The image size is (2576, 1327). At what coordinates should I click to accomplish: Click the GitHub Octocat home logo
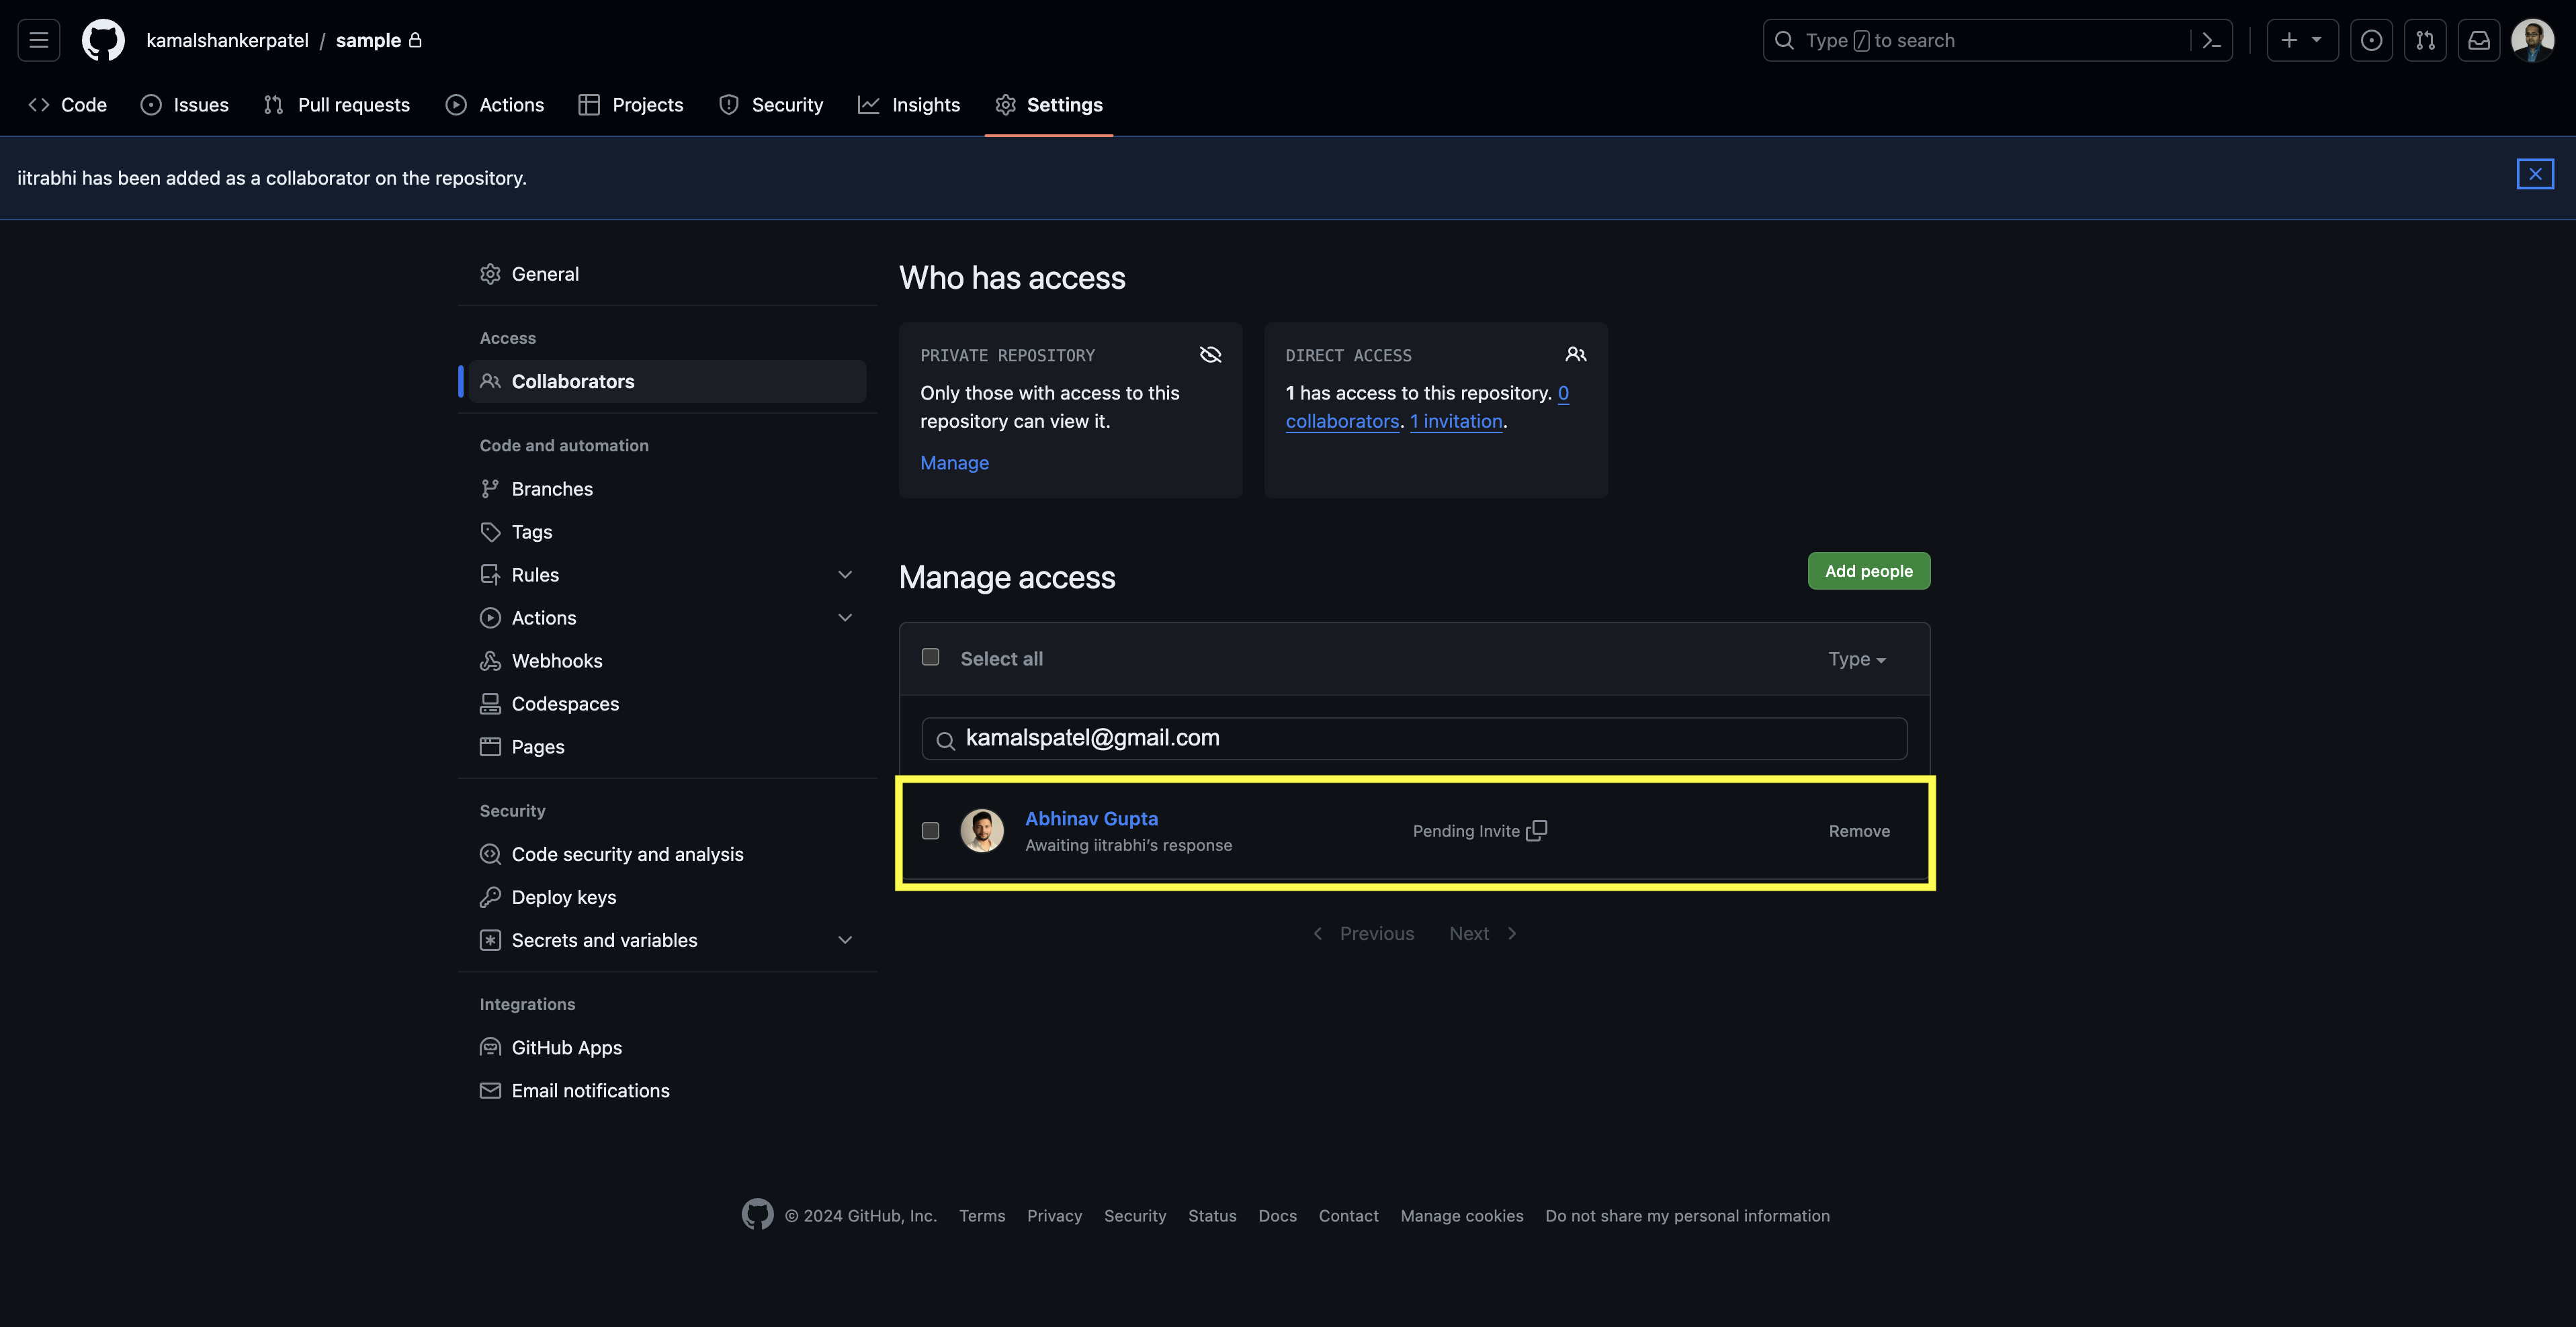[x=103, y=40]
